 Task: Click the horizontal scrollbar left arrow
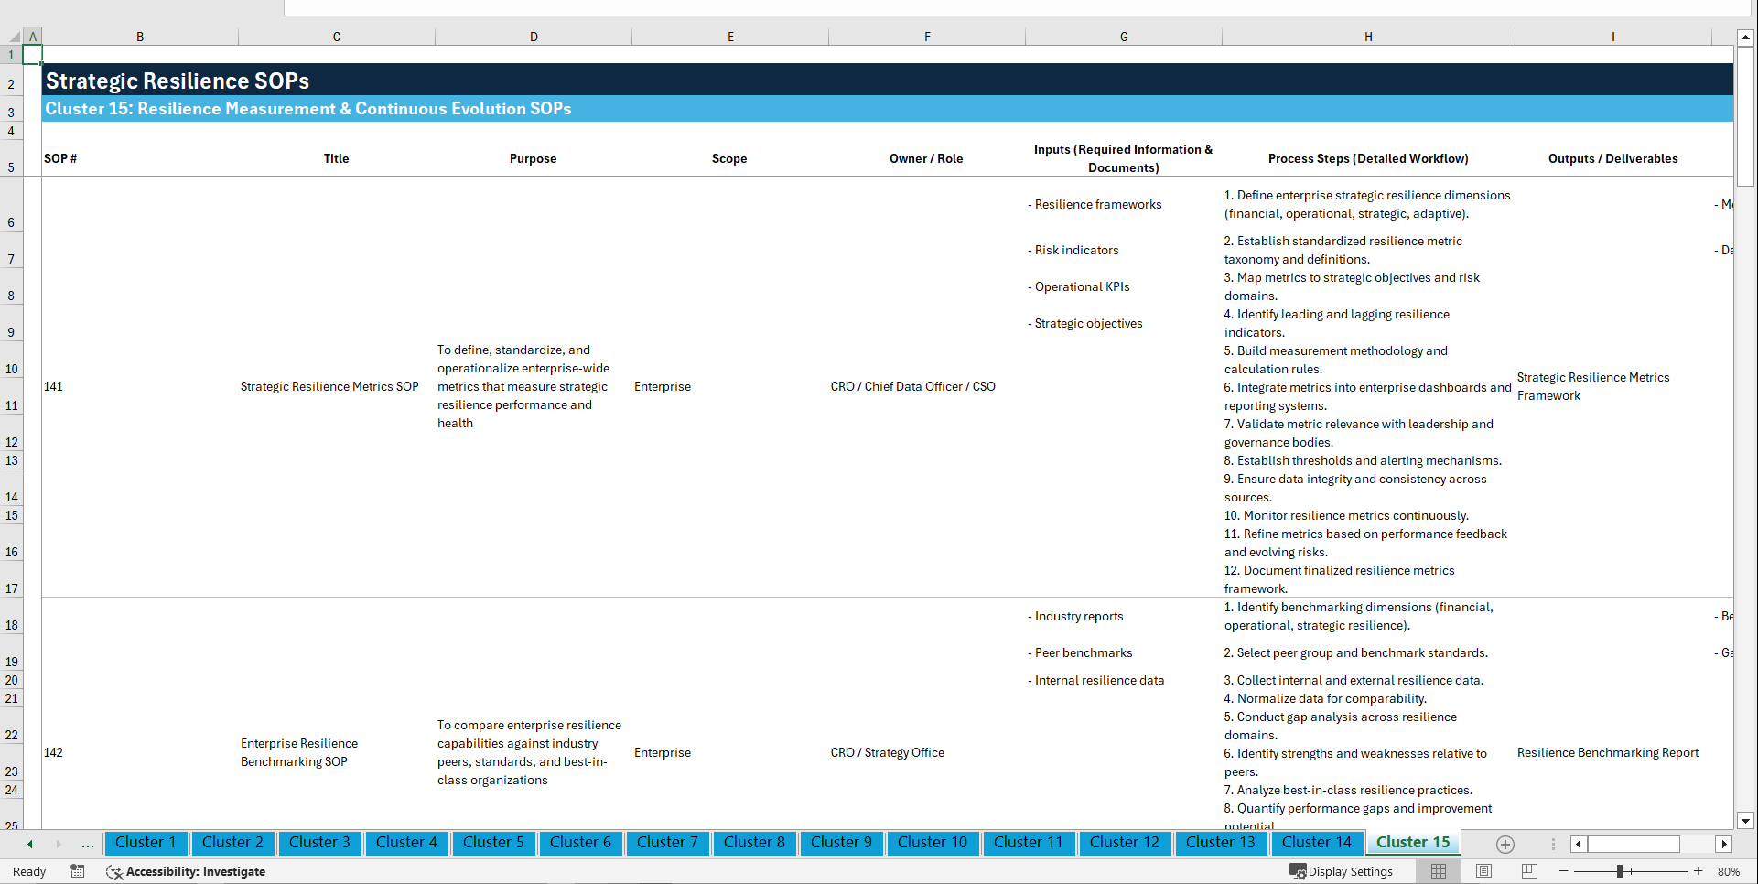tap(1579, 844)
